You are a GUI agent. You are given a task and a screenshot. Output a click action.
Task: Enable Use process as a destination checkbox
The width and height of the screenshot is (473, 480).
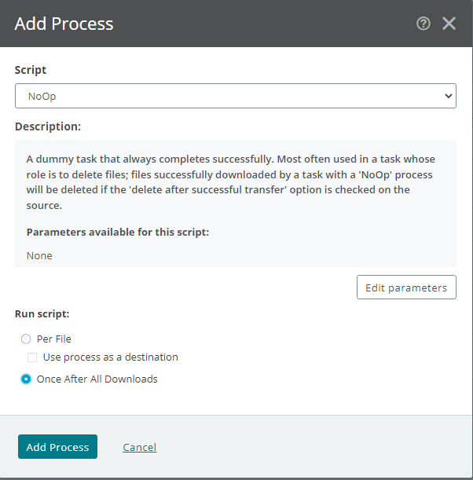(32, 357)
